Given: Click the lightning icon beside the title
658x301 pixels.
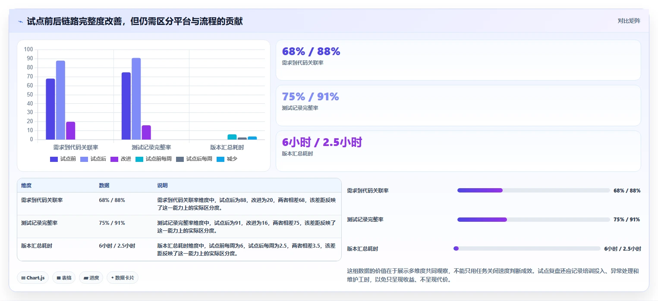Looking at the screenshot, I should point(20,21).
